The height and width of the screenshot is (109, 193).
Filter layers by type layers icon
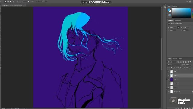[x=183, y=62]
